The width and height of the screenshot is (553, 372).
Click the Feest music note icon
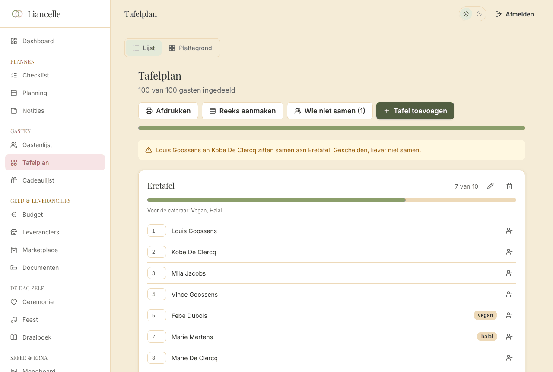[14, 320]
